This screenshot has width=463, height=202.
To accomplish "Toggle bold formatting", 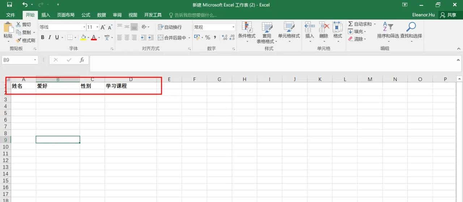I will [42, 37].
